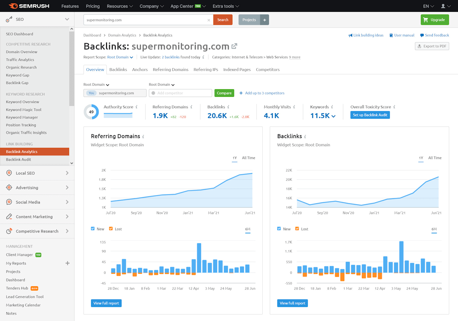Click the Authority Score donut 49

click(x=91, y=112)
